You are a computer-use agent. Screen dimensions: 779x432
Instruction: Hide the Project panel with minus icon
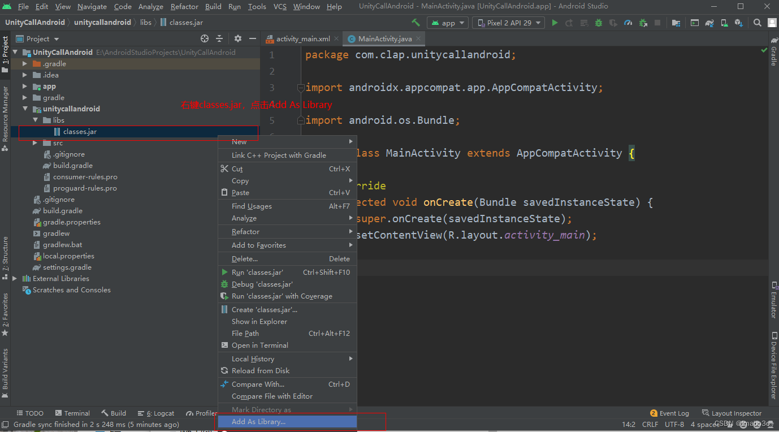253,38
